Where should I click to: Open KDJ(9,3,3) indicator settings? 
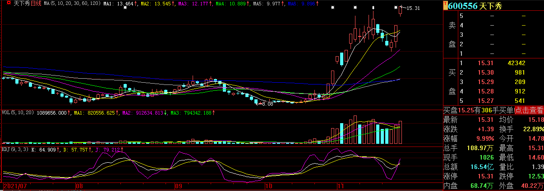tap(17, 149)
